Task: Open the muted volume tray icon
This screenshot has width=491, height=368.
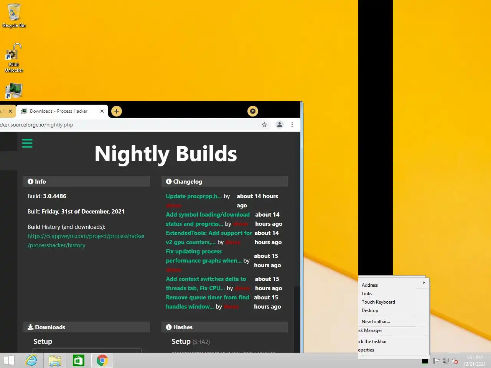Action: tap(455, 360)
